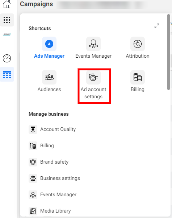Screen dimensions: 172x218
Task: Open Business settings menu item
Action: pyautogui.click(x=54, y=178)
